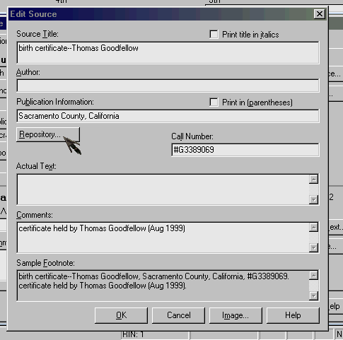Cancel the Edit Source dialog
Screen dimensions: 343x340
pos(178,315)
